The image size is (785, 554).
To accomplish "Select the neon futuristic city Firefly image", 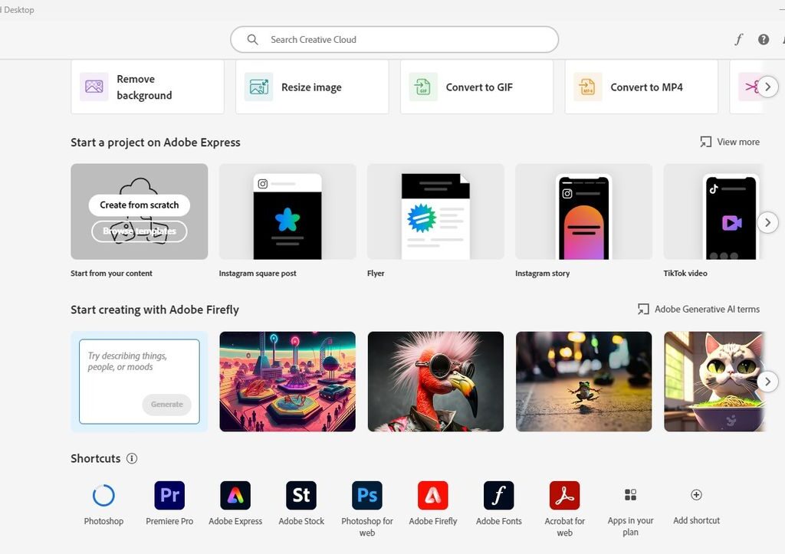I will pos(287,382).
